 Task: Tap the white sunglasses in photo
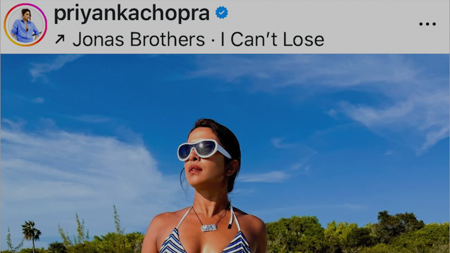click(203, 150)
